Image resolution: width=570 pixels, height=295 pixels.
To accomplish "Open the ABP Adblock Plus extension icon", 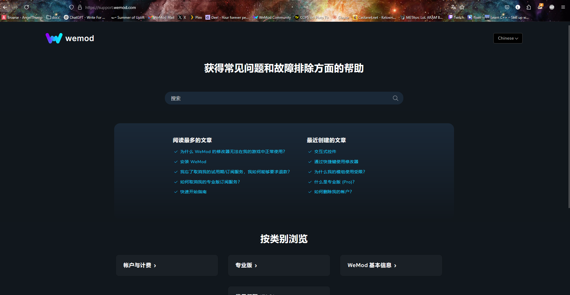I will [552, 7].
